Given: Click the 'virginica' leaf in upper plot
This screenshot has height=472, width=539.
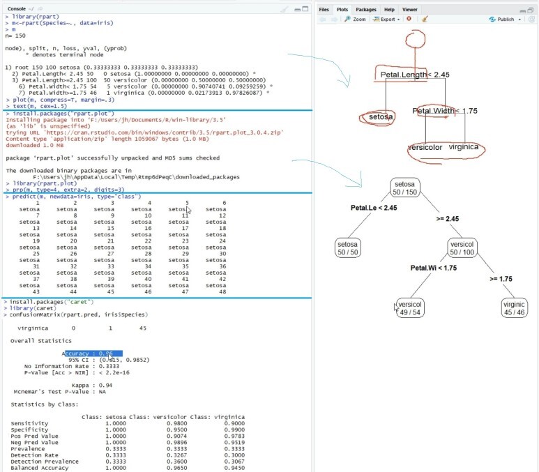Looking at the screenshot, I should (464, 147).
